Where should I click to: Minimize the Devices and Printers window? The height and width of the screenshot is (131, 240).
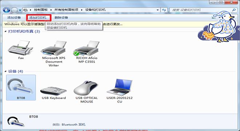click(x=213, y=2)
